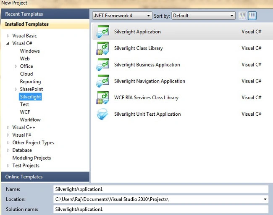Switch to medium icons list view
Screen dimensions: 273x215
pyautogui.click(x=252, y=16)
